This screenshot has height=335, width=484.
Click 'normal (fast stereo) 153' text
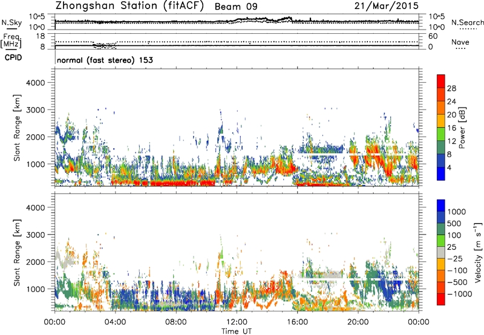click(x=105, y=60)
